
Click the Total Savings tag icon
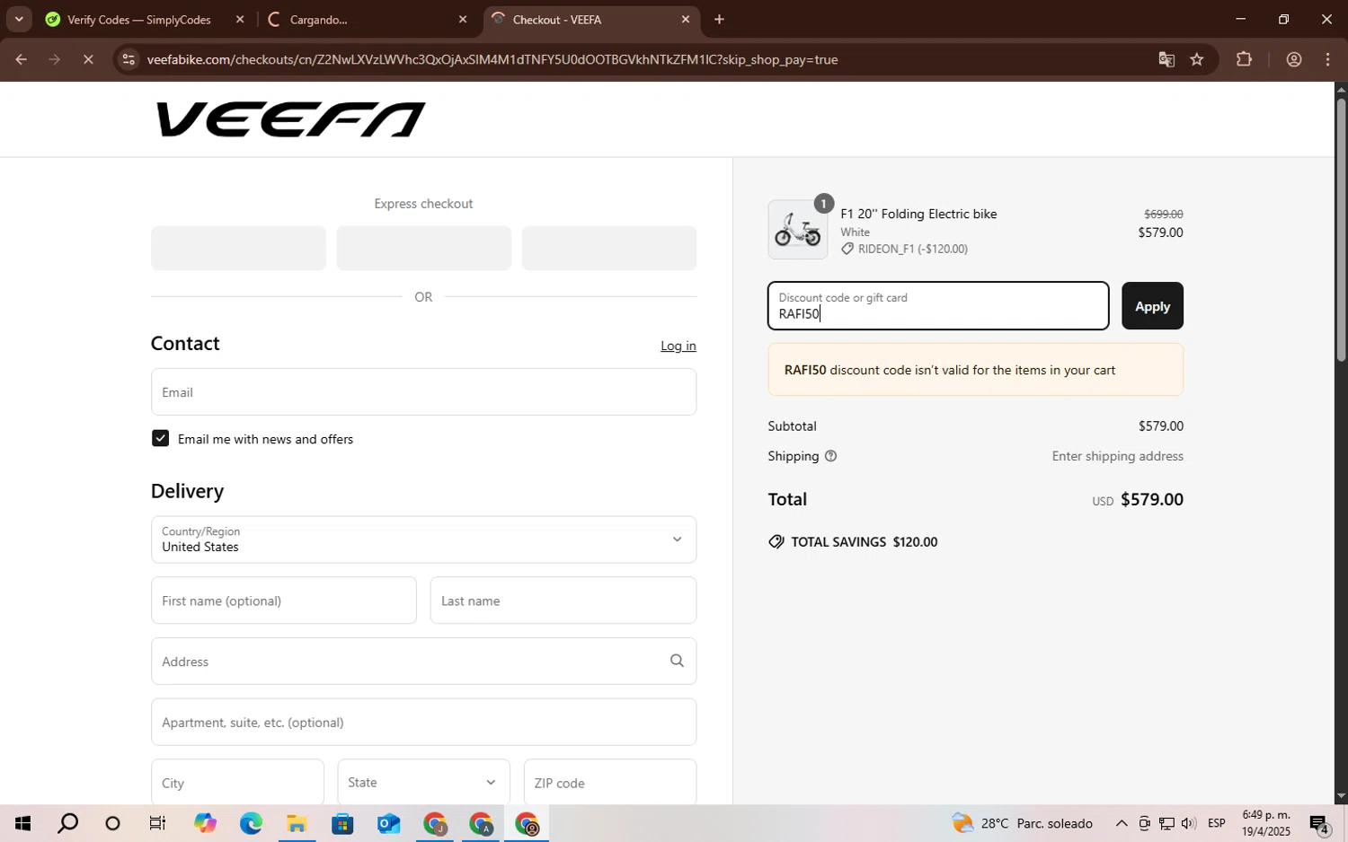[x=776, y=542]
